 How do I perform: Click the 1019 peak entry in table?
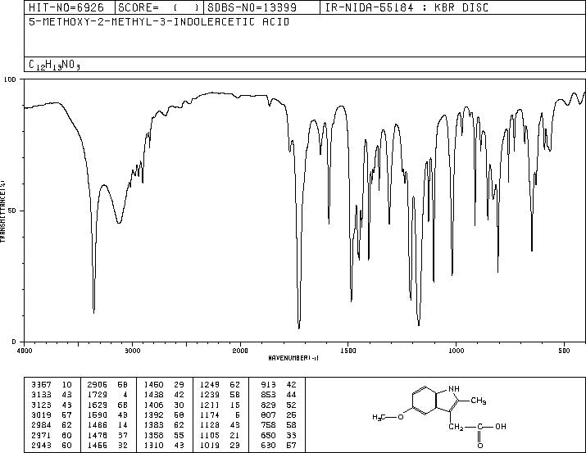220,445
